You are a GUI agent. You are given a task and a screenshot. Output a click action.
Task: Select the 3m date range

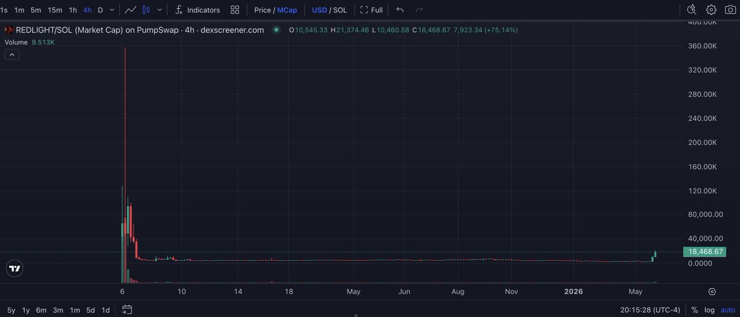click(58, 310)
